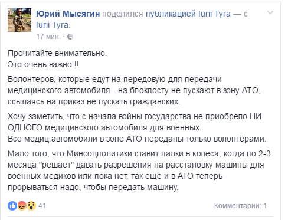Click the paragraph starting 'Хочу заметить'
The height and width of the screenshot is (220, 288).
[135, 122]
